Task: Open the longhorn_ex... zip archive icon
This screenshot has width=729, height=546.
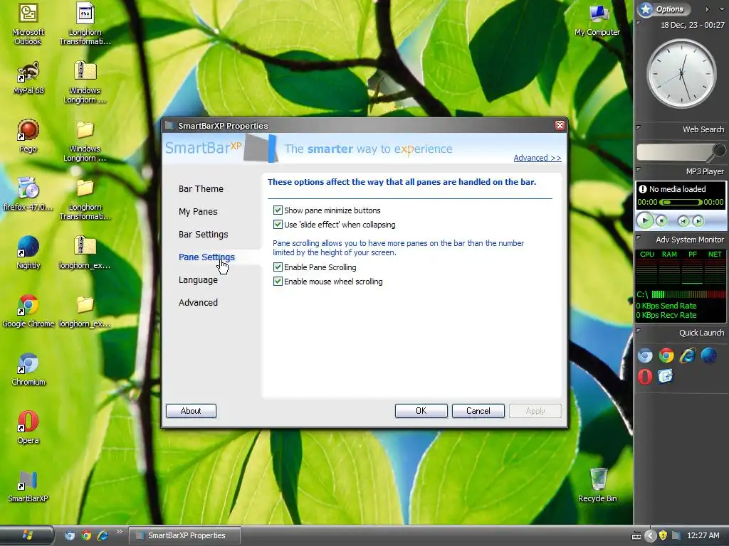Action: tap(85, 252)
